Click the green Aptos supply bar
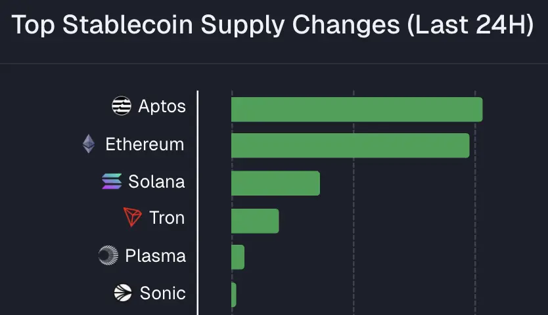The height and width of the screenshot is (315, 548). pos(357,110)
